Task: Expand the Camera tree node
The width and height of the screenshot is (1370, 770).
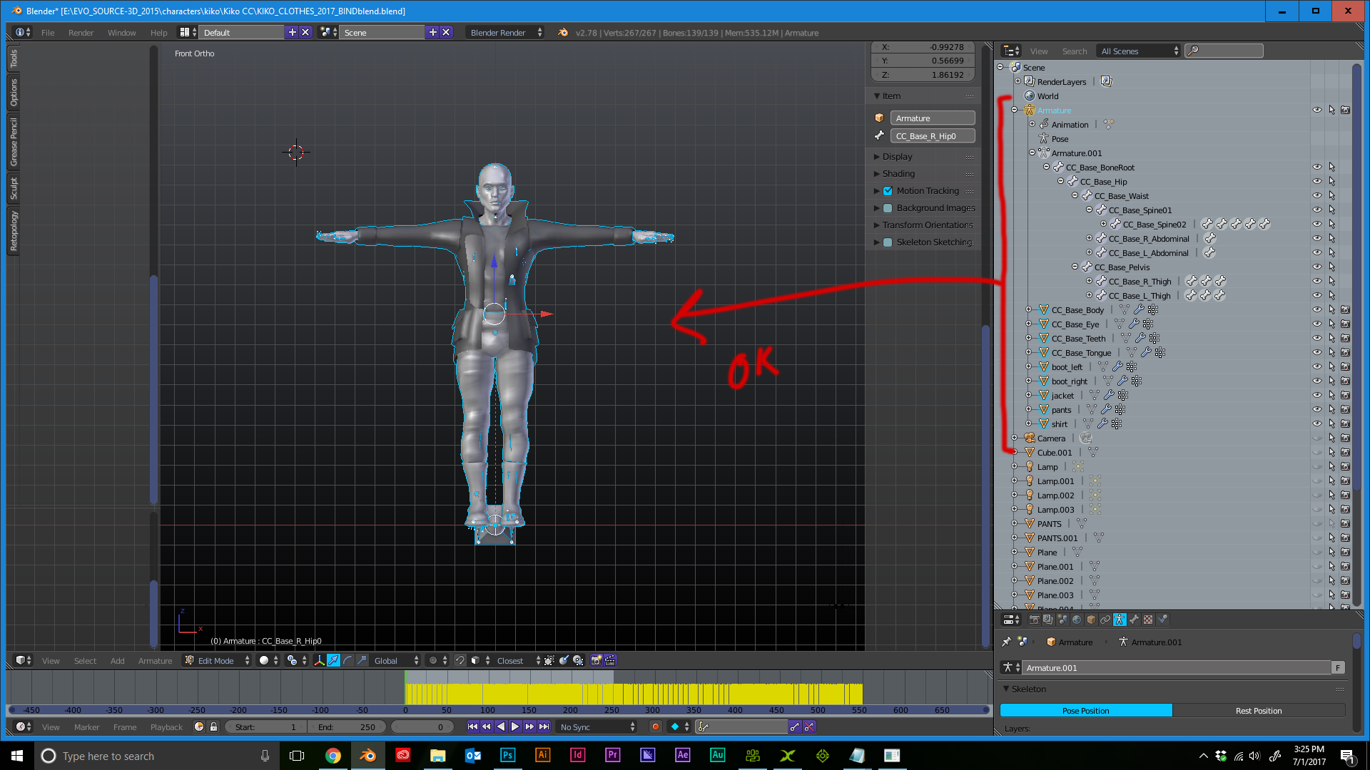Action: 1015,438
